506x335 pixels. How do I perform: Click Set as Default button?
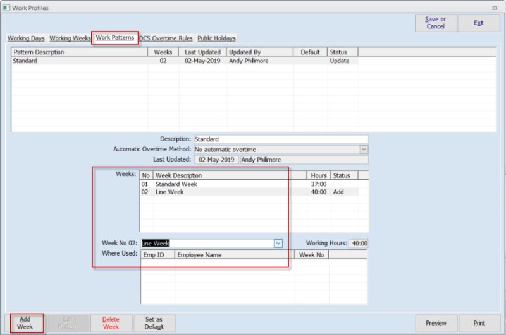(x=154, y=323)
